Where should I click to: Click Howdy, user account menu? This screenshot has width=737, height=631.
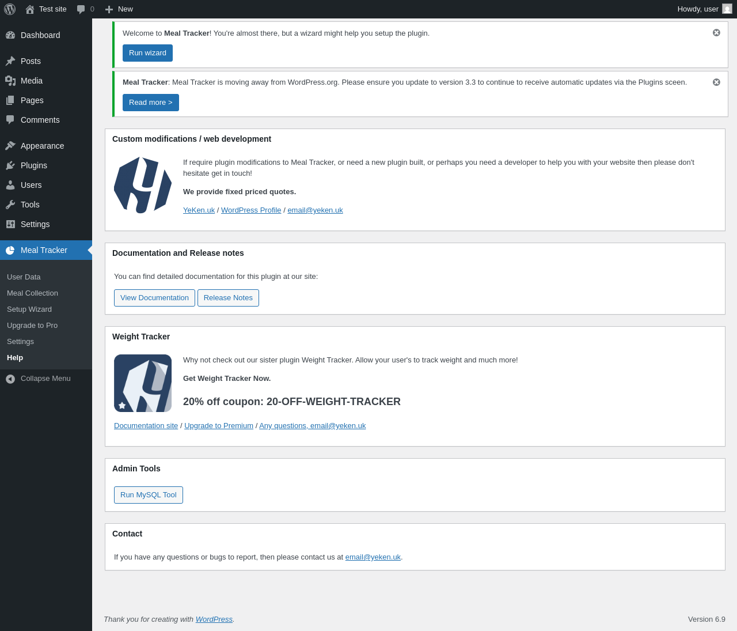point(705,9)
